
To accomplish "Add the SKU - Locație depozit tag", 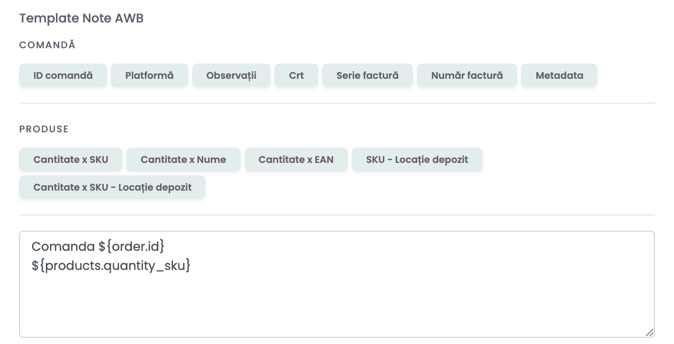I will 417,160.
